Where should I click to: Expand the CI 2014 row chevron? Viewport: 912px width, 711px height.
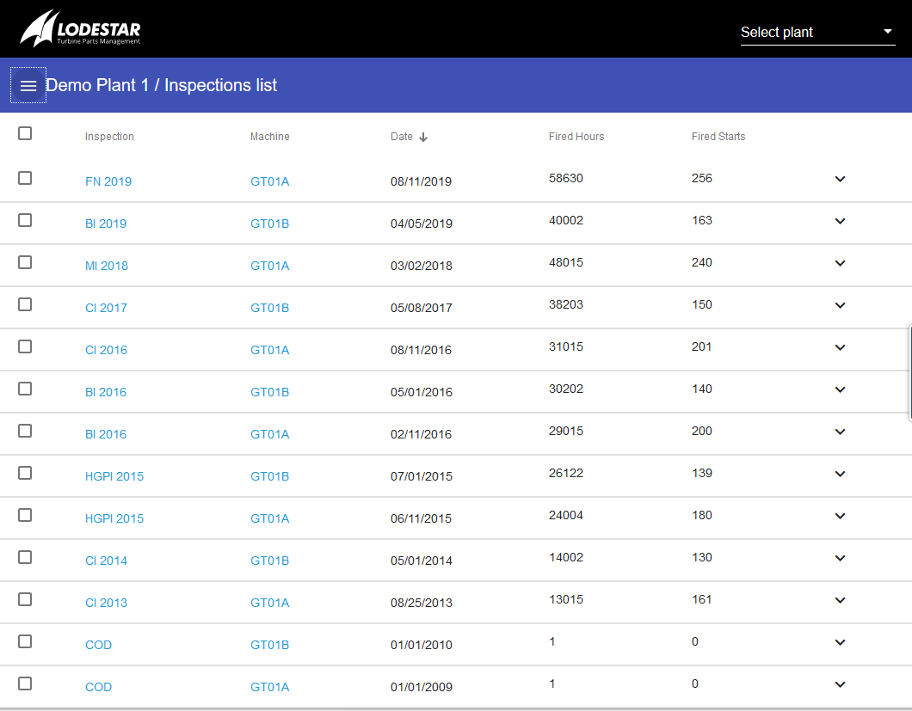click(840, 558)
